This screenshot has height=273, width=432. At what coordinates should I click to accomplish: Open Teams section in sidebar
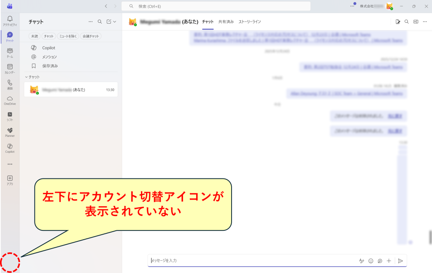10,53
